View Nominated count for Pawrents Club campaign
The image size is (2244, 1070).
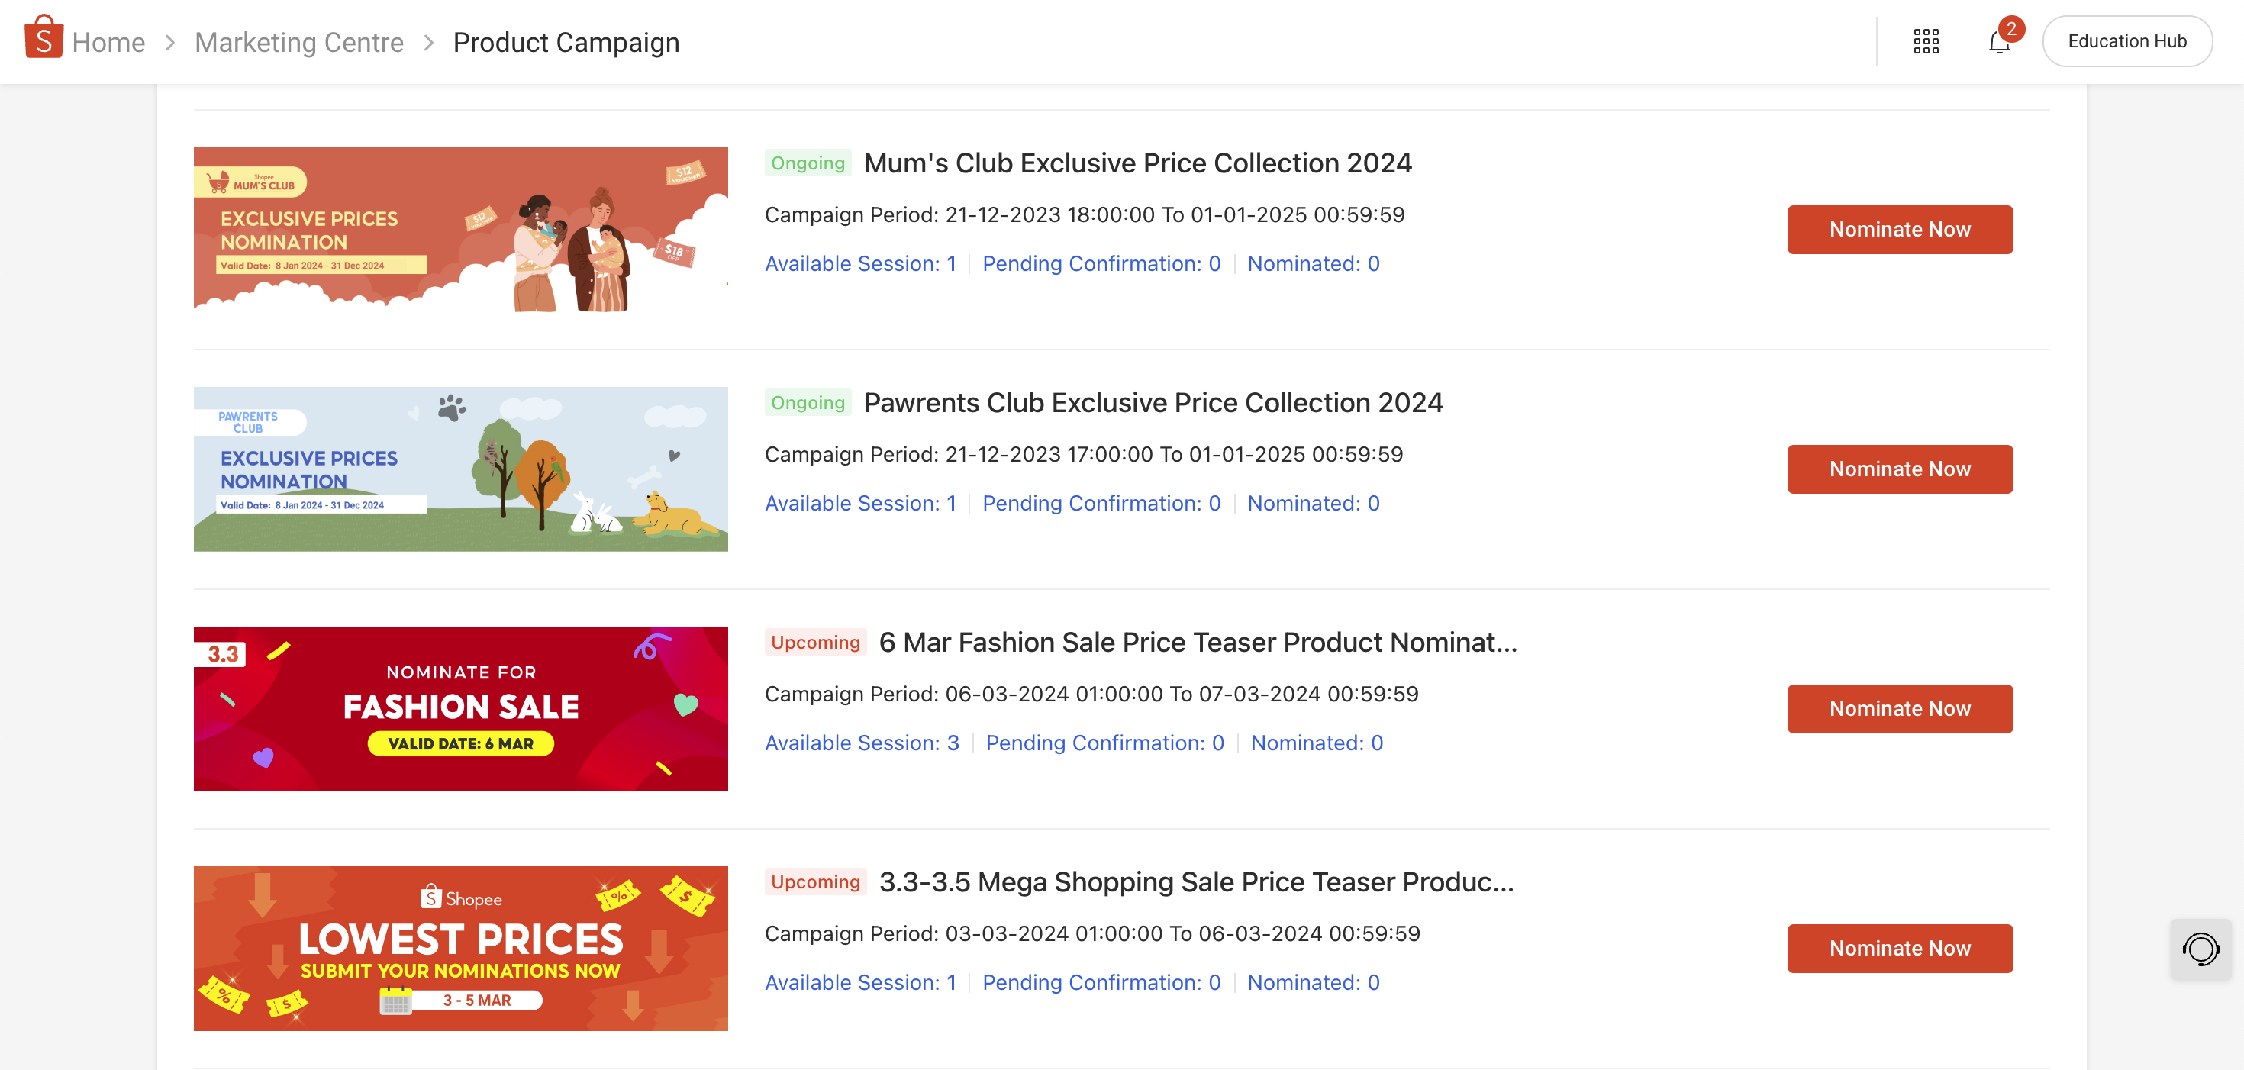click(x=1313, y=503)
